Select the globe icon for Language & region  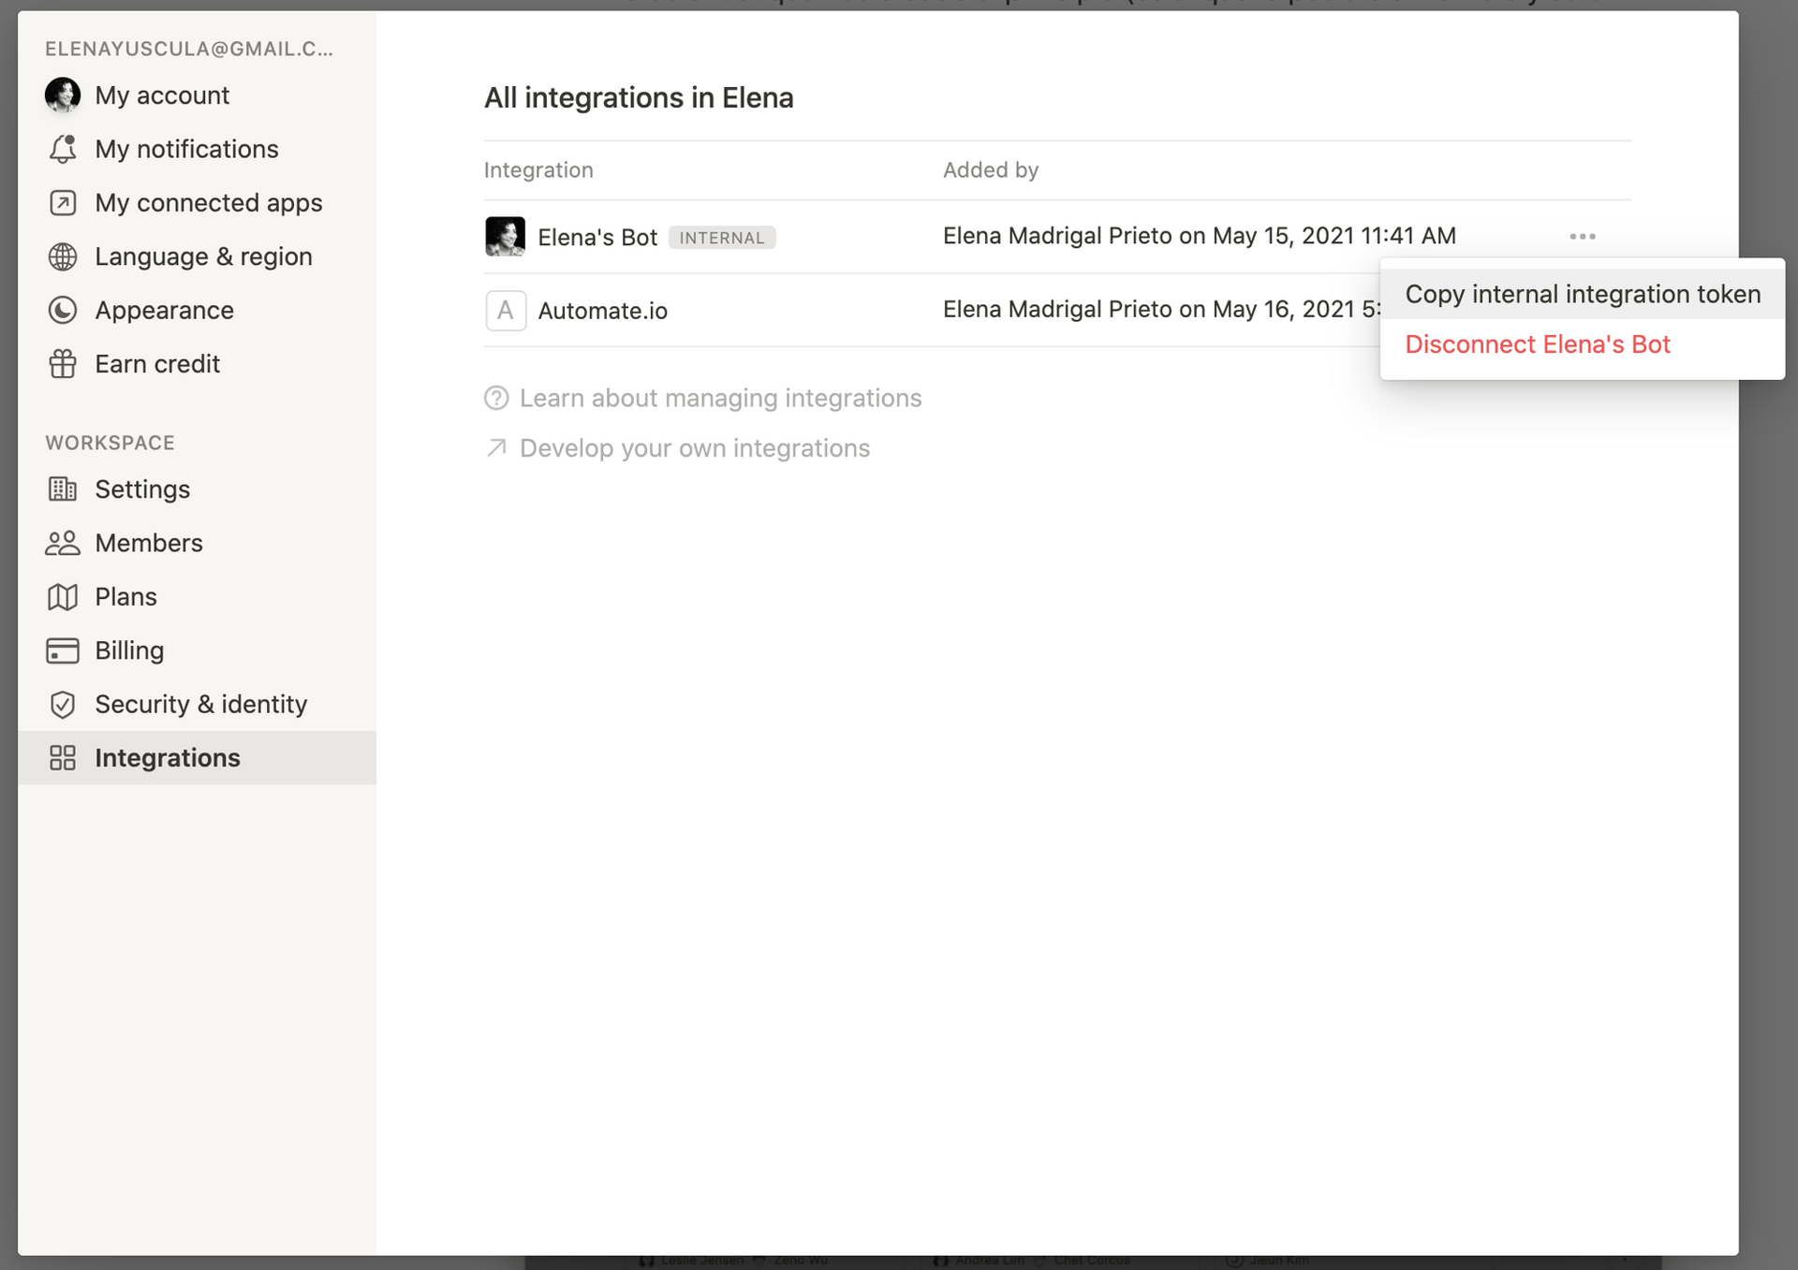point(62,256)
